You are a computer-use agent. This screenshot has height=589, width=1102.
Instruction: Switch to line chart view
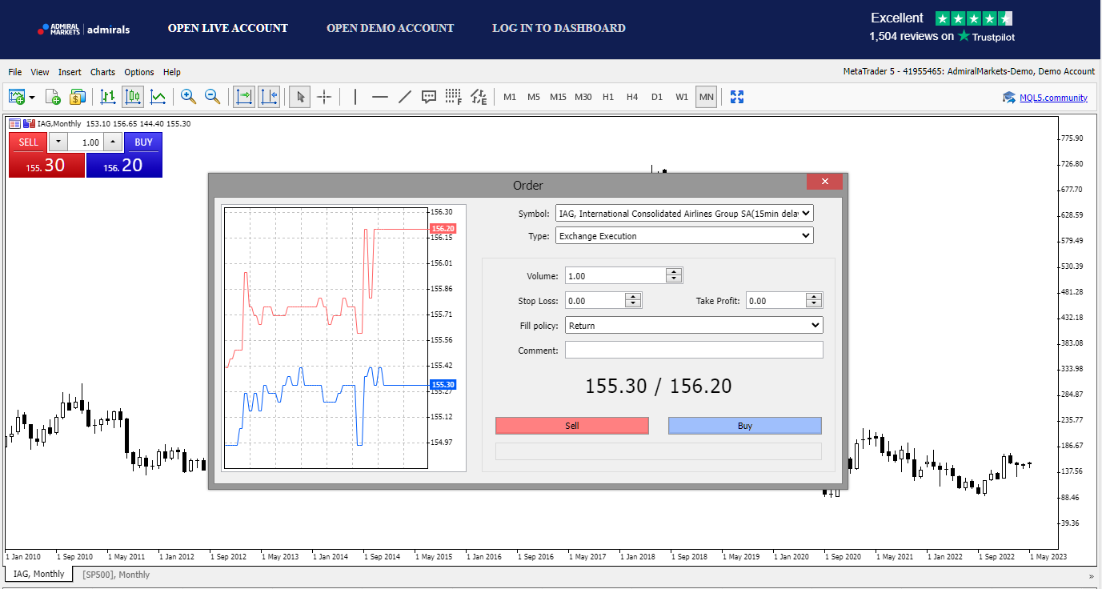158,97
